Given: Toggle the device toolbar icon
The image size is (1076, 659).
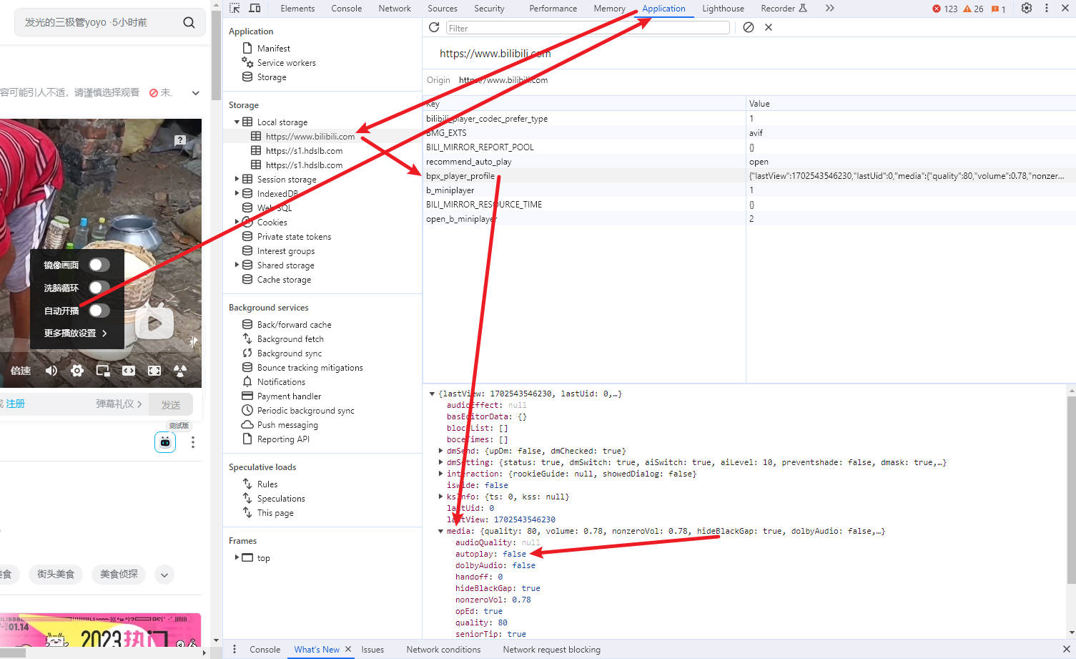Looking at the screenshot, I should 255,9.
